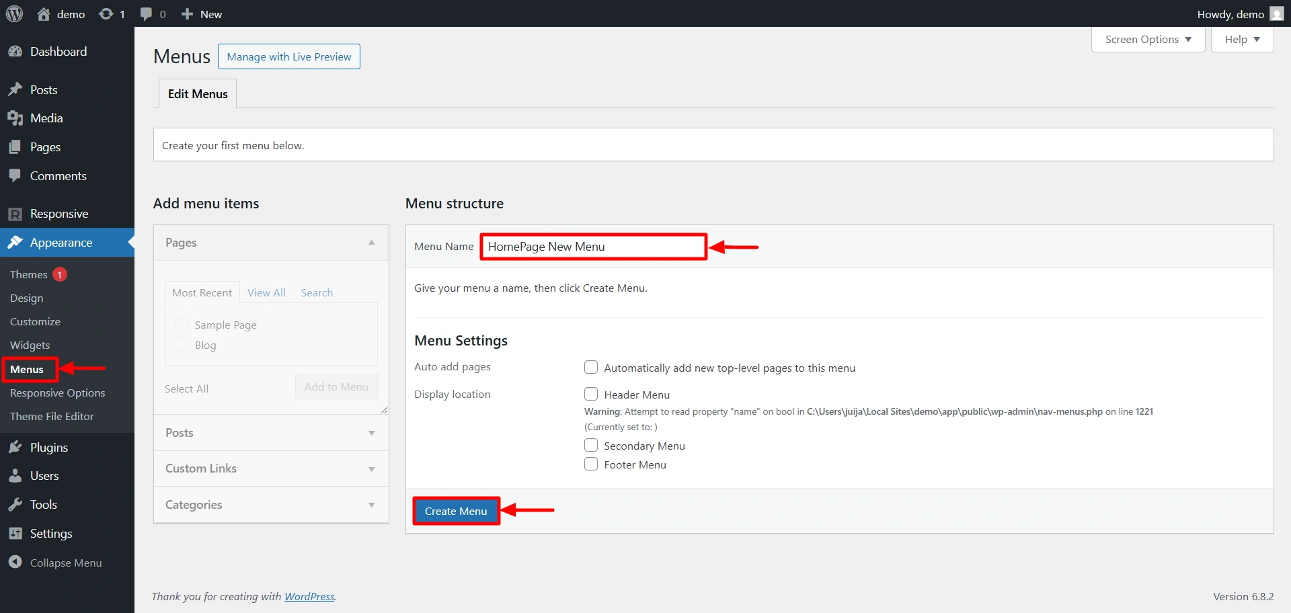Click the Tools wrench icon

(x=15, y=504)
